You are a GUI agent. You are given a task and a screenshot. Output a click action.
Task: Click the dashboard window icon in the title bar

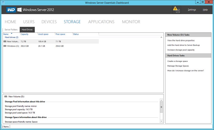[x=3, y=3]
